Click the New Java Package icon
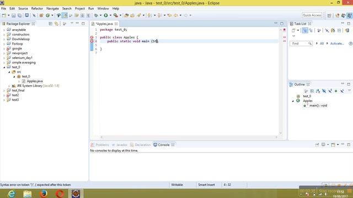The width and height of the screenshot is (353, 198). pos(41,15)
